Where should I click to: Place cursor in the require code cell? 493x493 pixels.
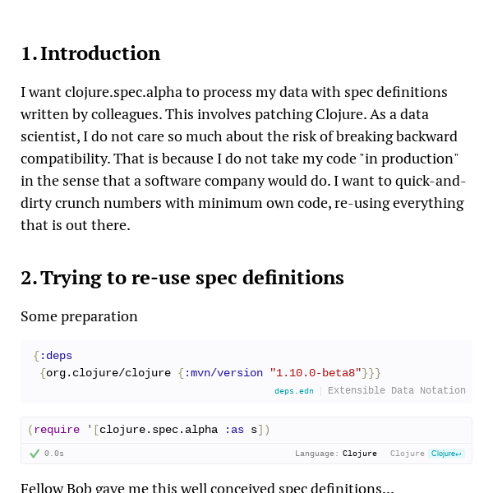246,430
